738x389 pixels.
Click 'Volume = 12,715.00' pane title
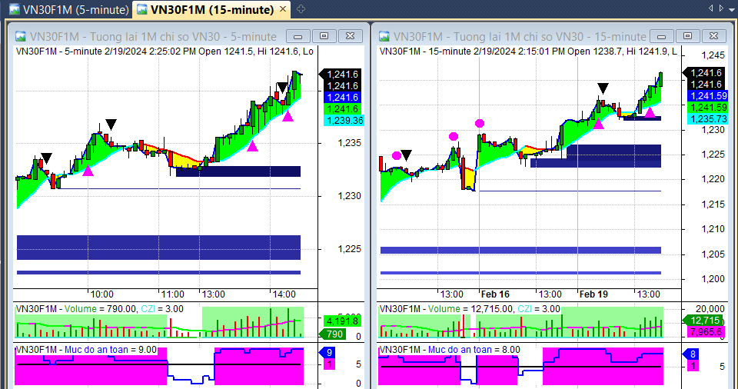[471, 309]
